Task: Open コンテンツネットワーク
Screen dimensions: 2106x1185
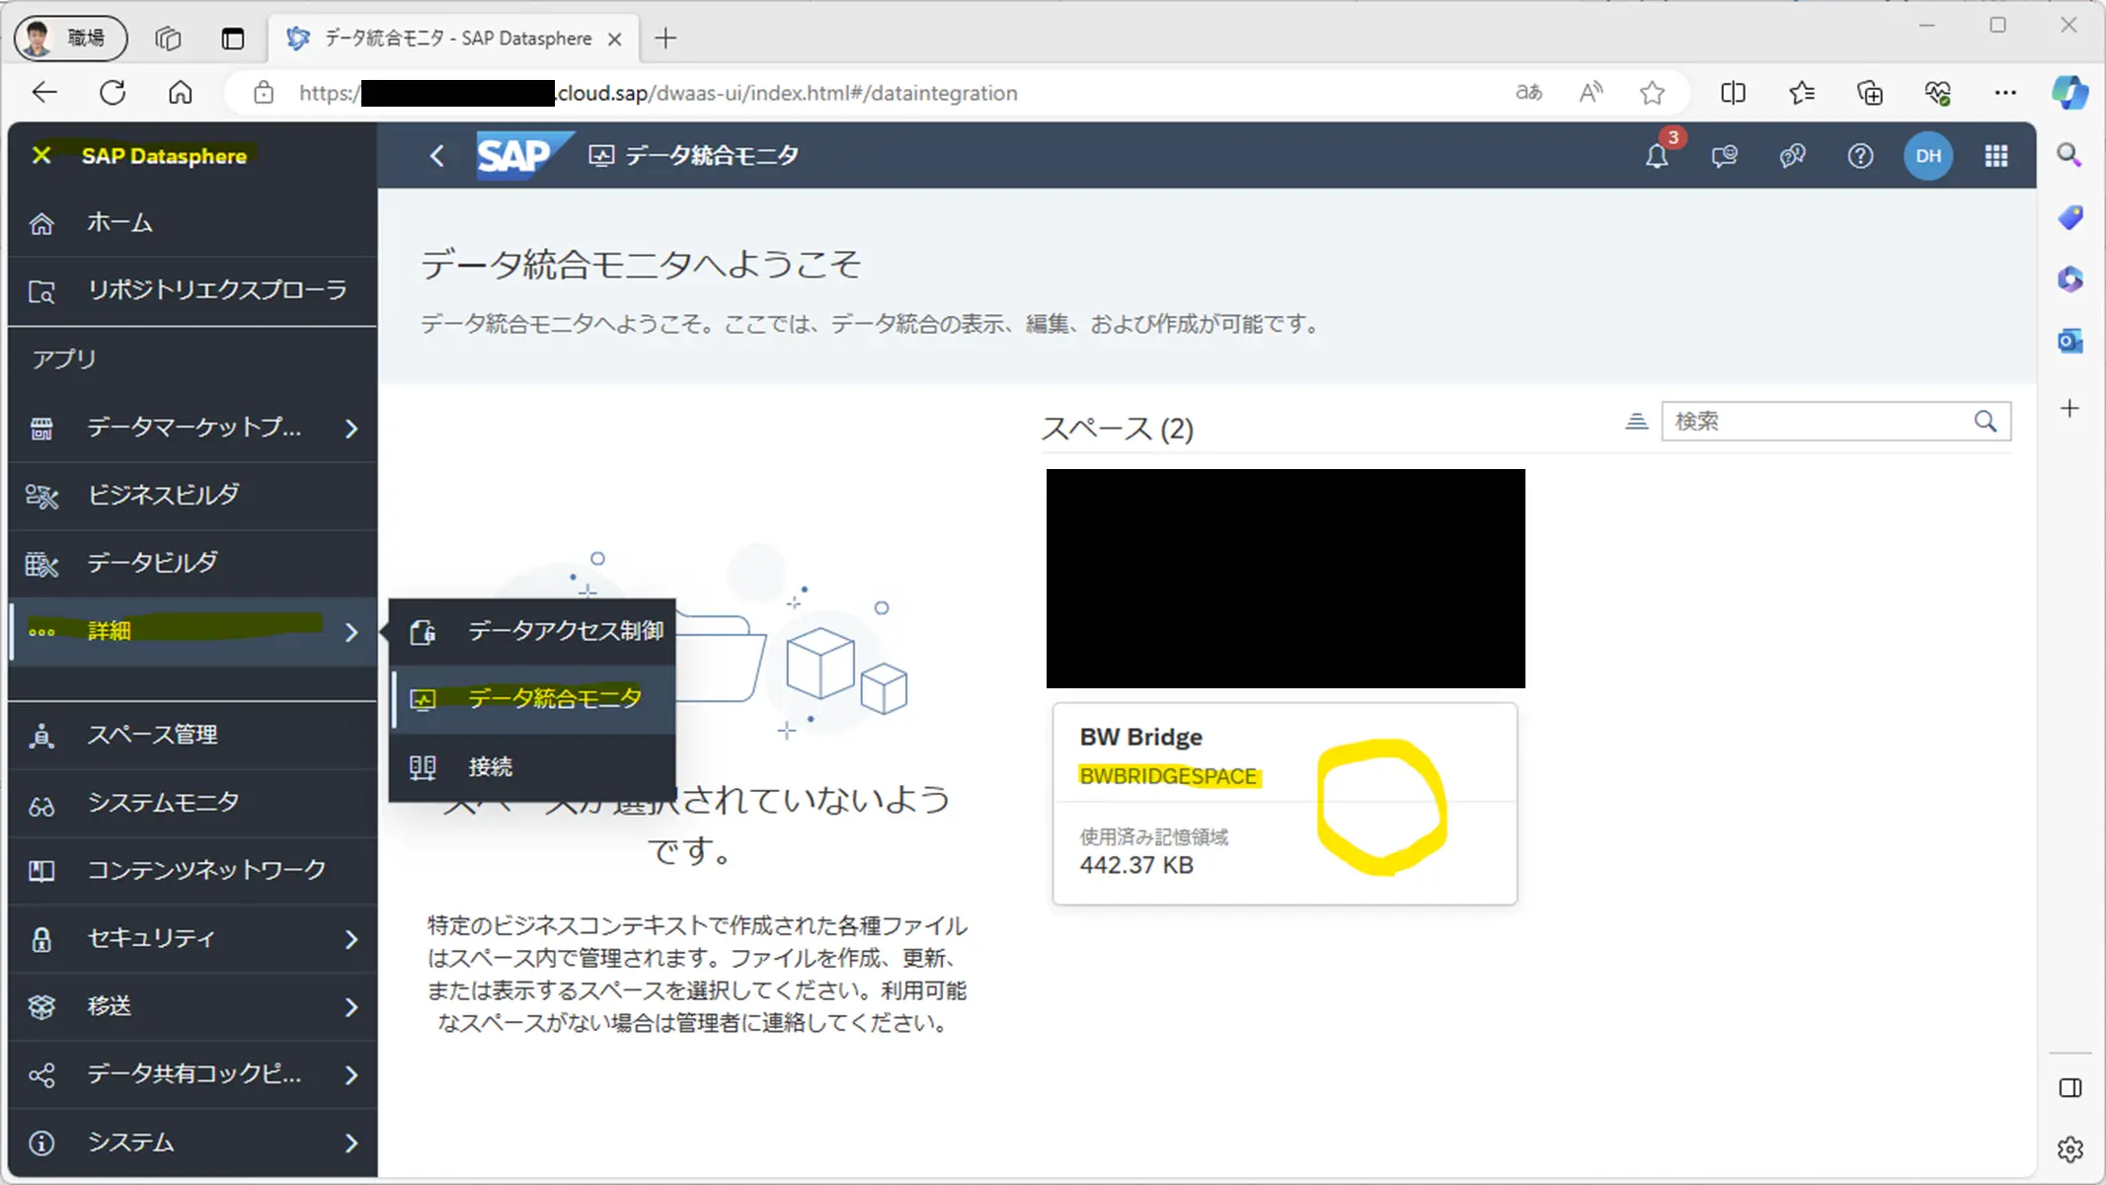Action: point(193,871)
